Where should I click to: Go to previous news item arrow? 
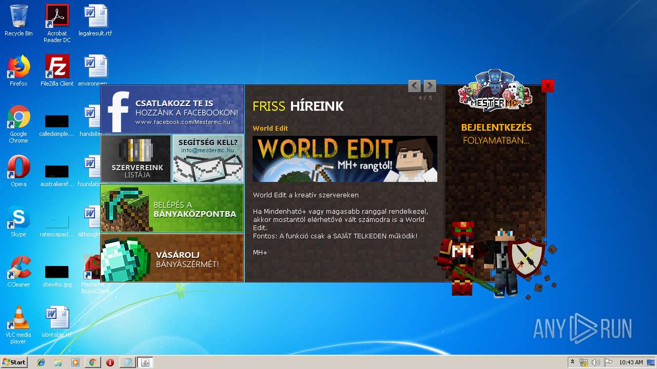click(x=414, y=86)
